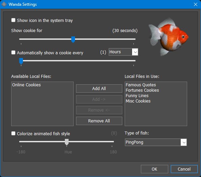Close the Wanda Settings window
The width and height of the screenshot is (201, 177).
pyautogui.click(x=196, y=4)
